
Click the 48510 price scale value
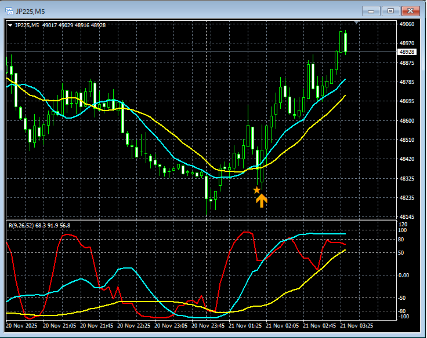point(407,140)
